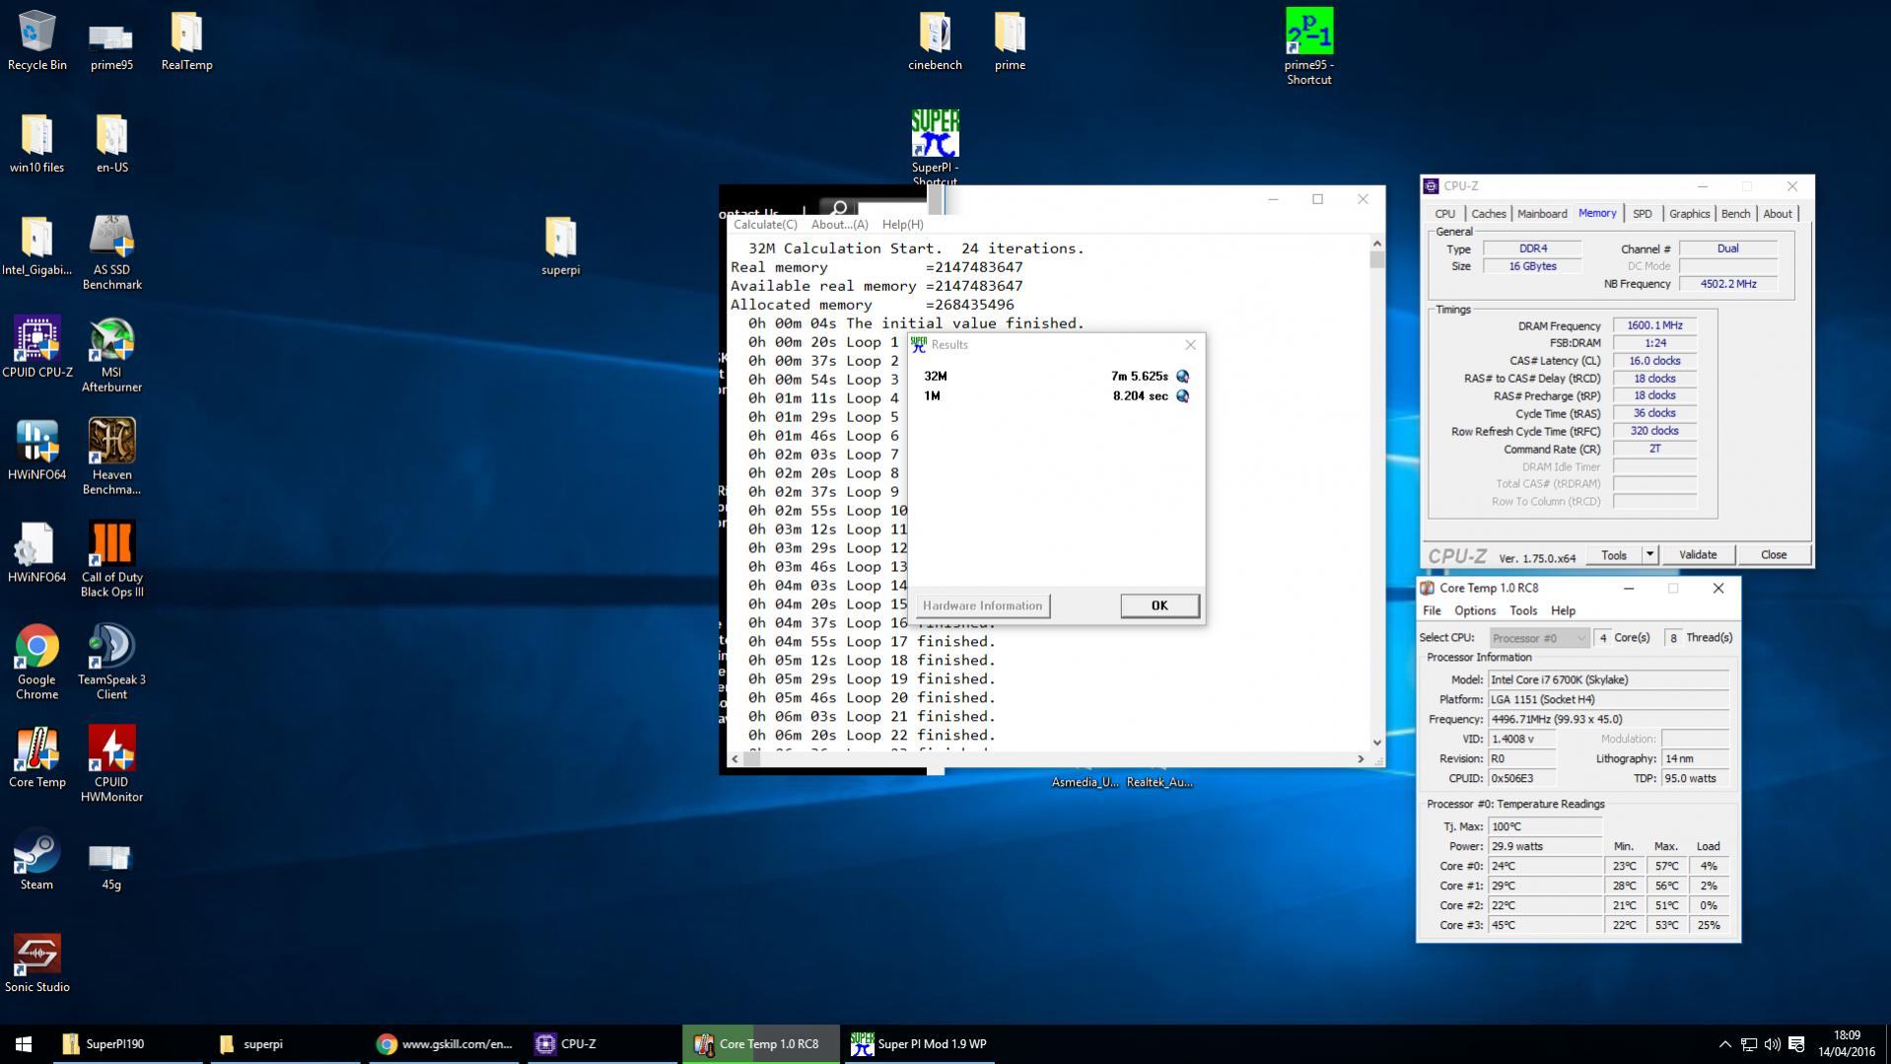The width and height of the screenshot is (1891, 1064).
Task: Click the globe icon beside 32M result
Action: click(1182, 377)
